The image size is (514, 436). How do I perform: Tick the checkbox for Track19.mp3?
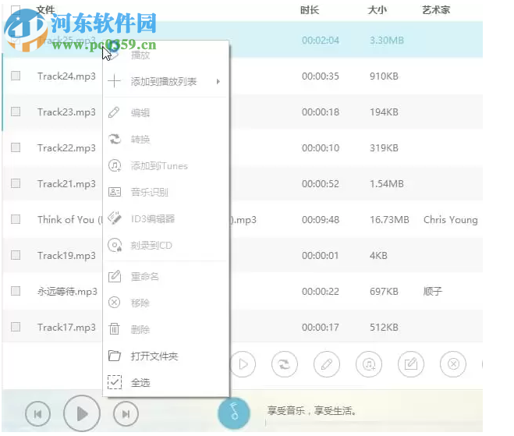pyautogui.click(x=16, y=255)
